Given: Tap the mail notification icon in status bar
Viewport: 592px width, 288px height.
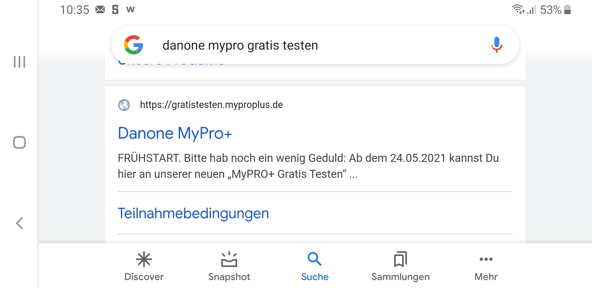Looking at the screenshot, I should (x=100, y=10).
